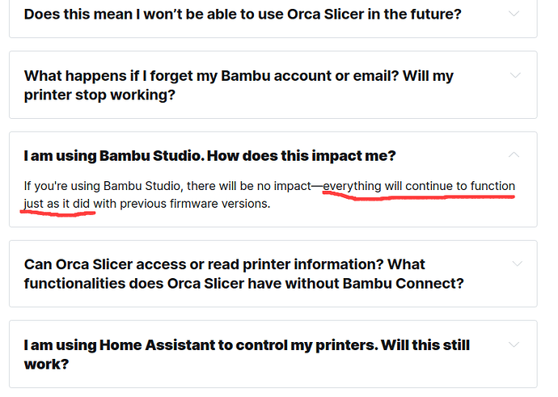This screenshot has height=397, width=558.
Task: Open "Can Orca Slicer access or read printer information" heading
Action: point(243,274)
